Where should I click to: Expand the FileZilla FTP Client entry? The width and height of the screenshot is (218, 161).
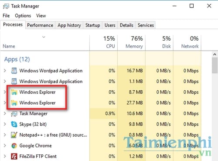[5, 156]
